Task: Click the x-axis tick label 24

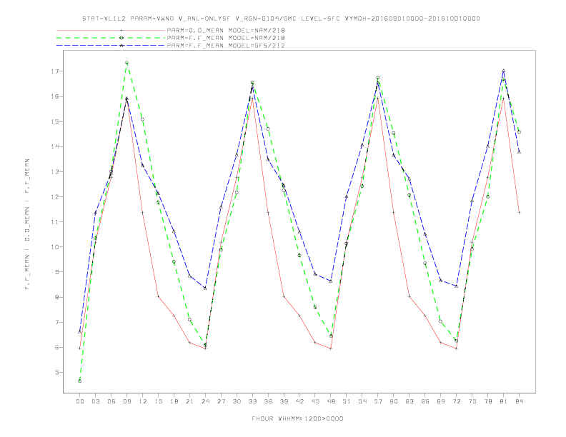Action: click(x=205, y=401)
